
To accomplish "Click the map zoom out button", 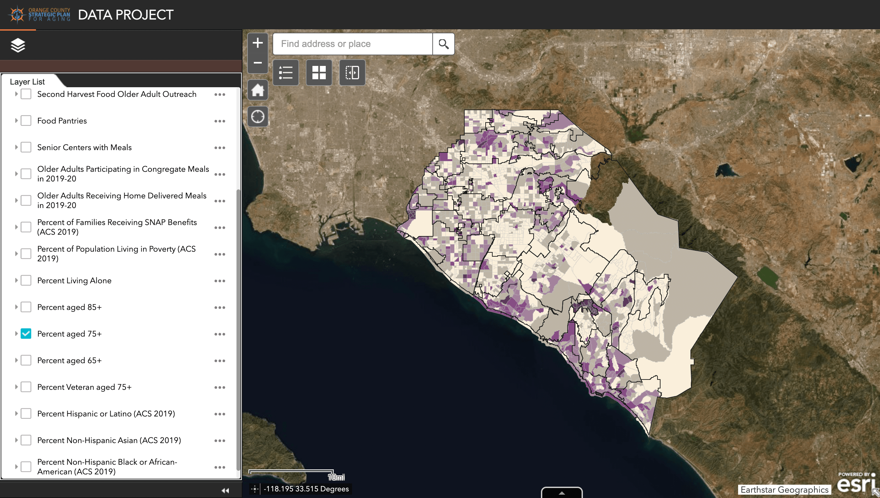I will [257, 63].
